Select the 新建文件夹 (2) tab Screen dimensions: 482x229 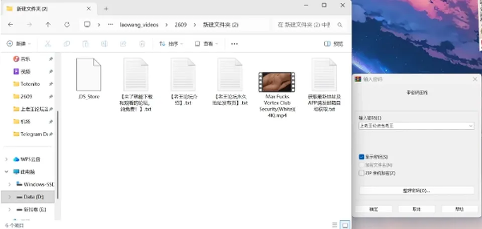click(49, 9)
